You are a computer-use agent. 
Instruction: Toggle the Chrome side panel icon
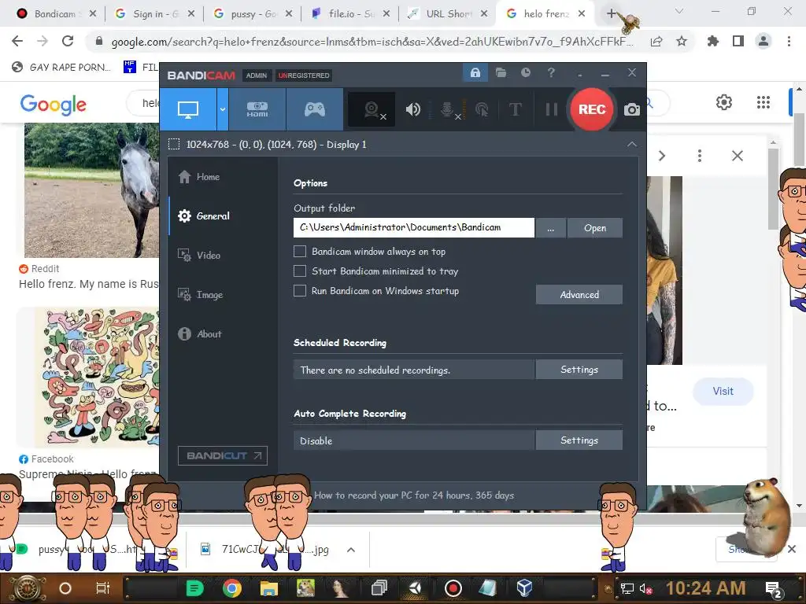(738, 41)
